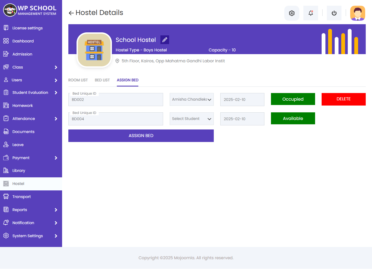Open the Transport menu item
This screenshot has width=372, height=269.
click(x=31, y=197)
